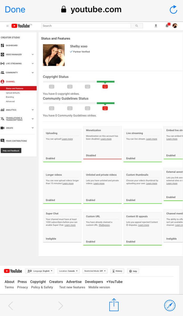
Task: Expand the Community section
Action: 33,72
